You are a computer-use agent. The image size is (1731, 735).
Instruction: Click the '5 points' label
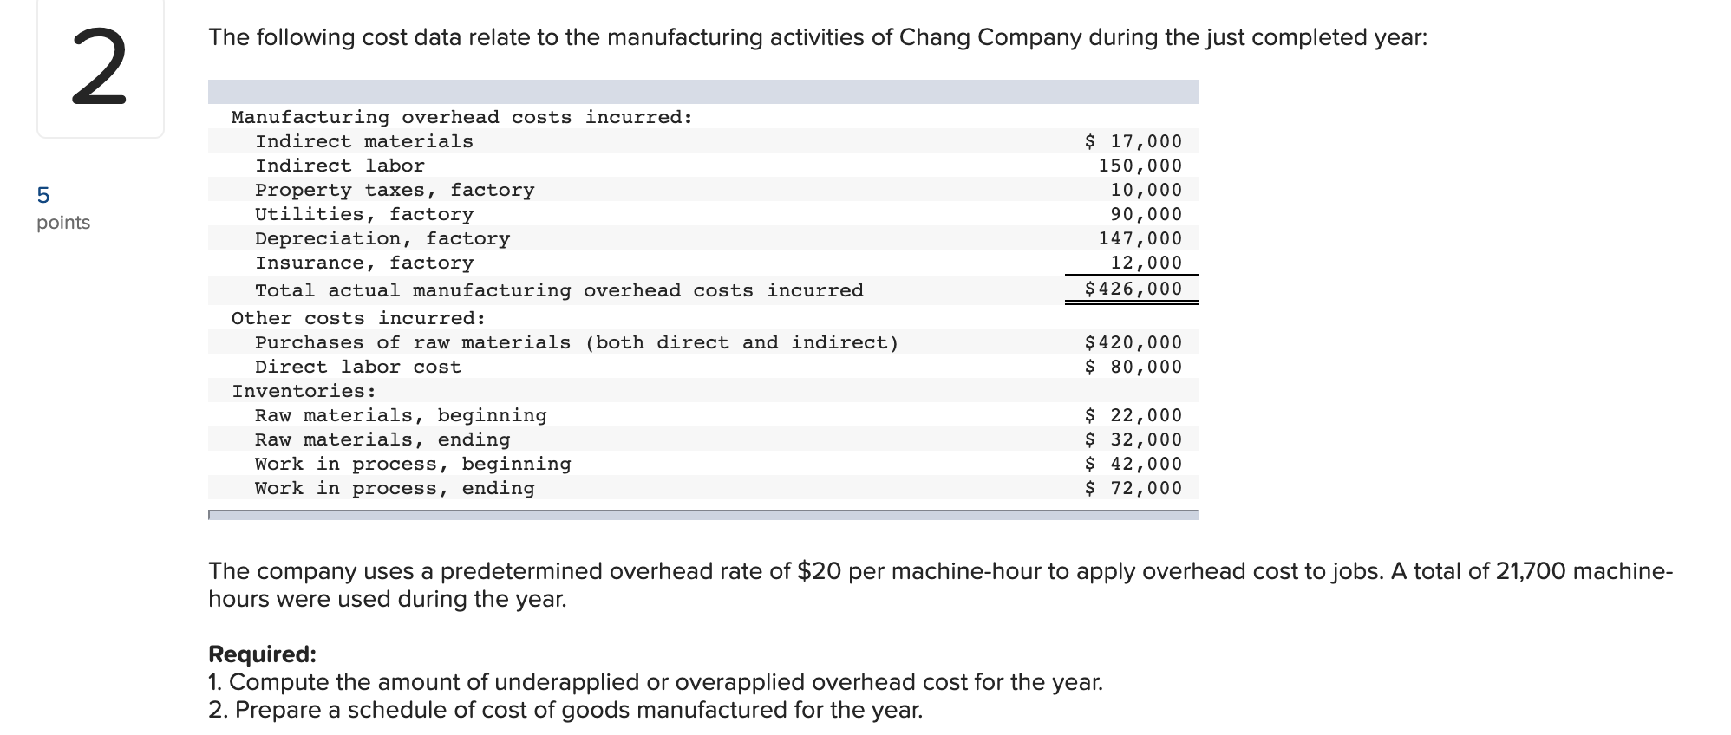tap(62, 209)
